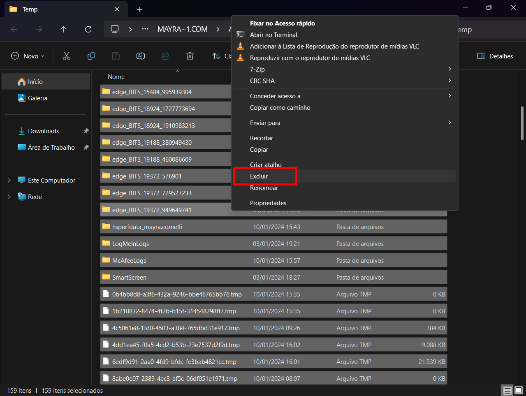Click the Refresh icon in navigation bar
This screenshot has height=396, width=526.
[x=88, y=29]
